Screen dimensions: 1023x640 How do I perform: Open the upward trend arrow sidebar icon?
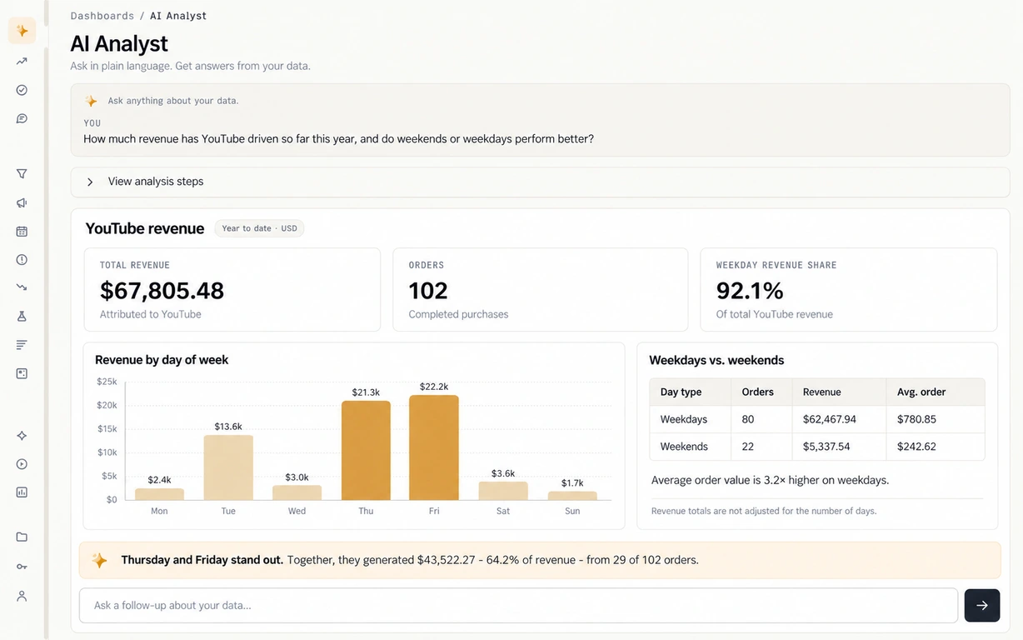pyautogui.click(x=22, y=62)
